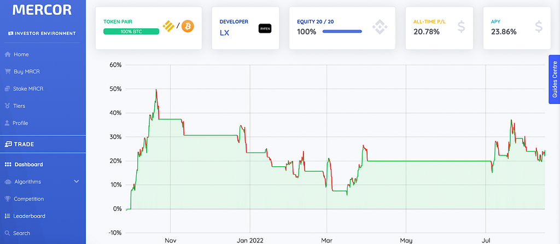Click the green 100% BTC bar
560x244 pixels.
click(x=131, y=31)
